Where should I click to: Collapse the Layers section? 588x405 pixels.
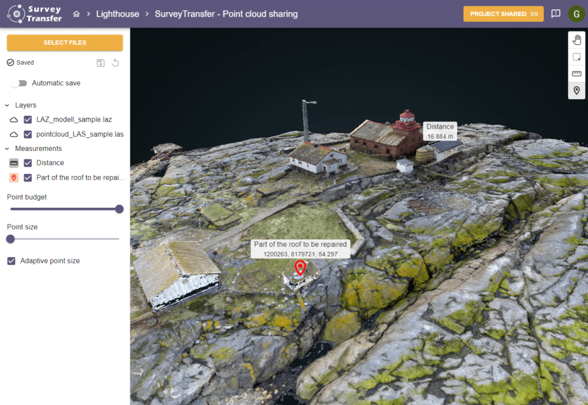click(7, 106)
